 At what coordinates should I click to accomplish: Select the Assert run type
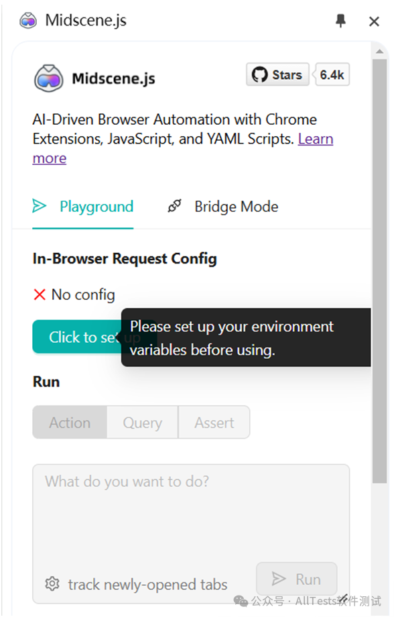214,423
